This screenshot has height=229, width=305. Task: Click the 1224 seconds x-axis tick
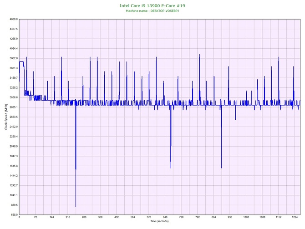click(x=295, y=217)
